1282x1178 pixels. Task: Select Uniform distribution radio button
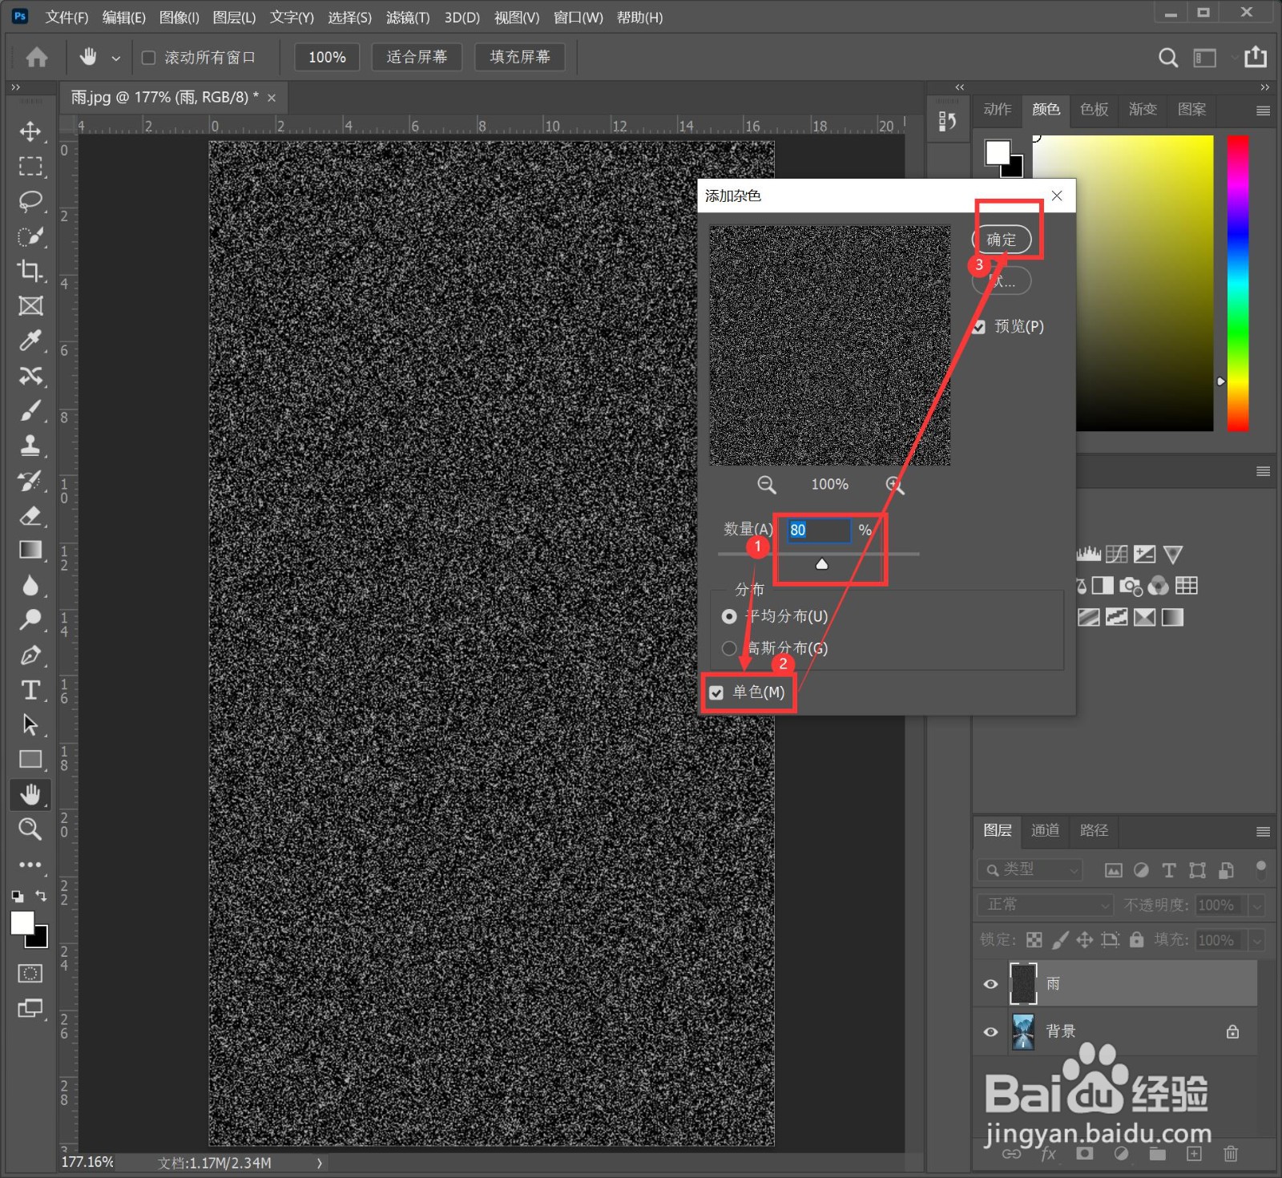729,616
